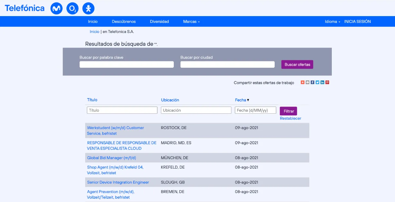Click INICIA SESIÓN to log in
This screenshot has height=202, width=395.
[357, 22]
